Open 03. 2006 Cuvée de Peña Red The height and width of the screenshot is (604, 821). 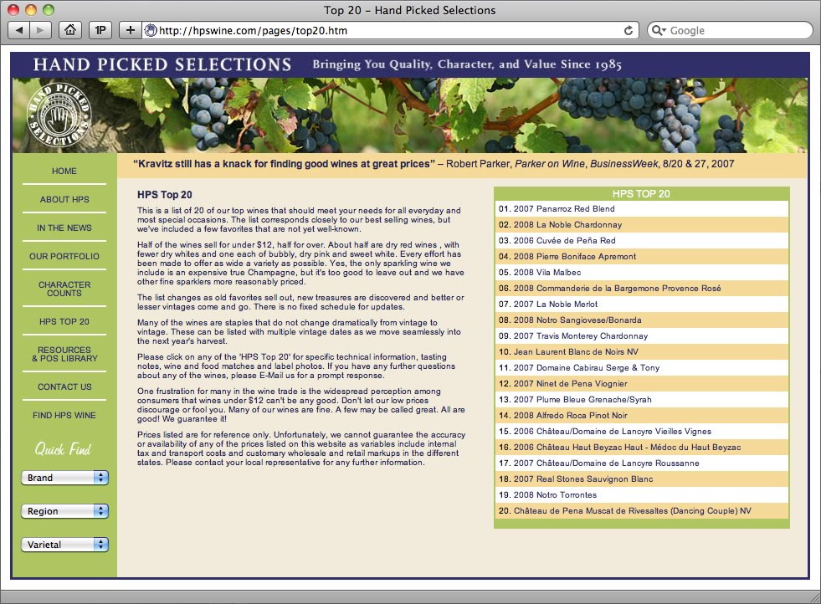[x=641, y=241]
